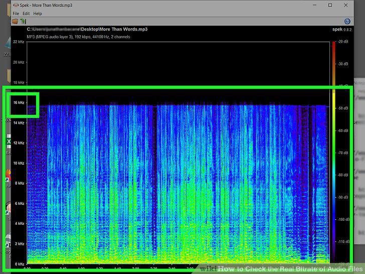Image resolution: width=365 pixels, height=274 pixels.
Task: Open the Help menu
Action: [38, 14]
